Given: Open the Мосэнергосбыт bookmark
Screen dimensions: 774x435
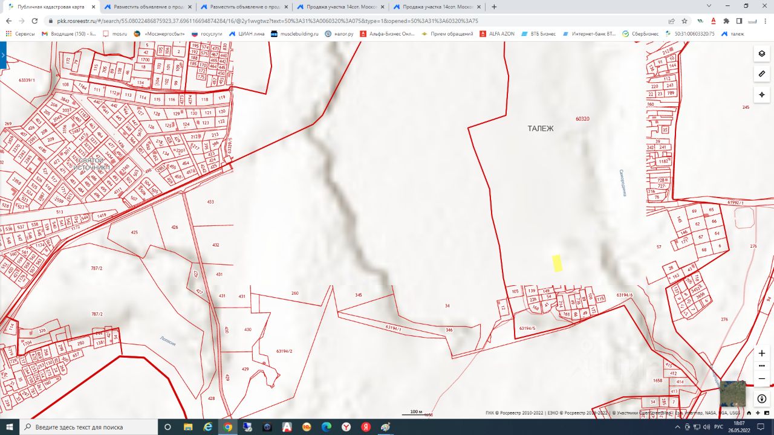Looking at the screenshot, I should tap(159, 34).
